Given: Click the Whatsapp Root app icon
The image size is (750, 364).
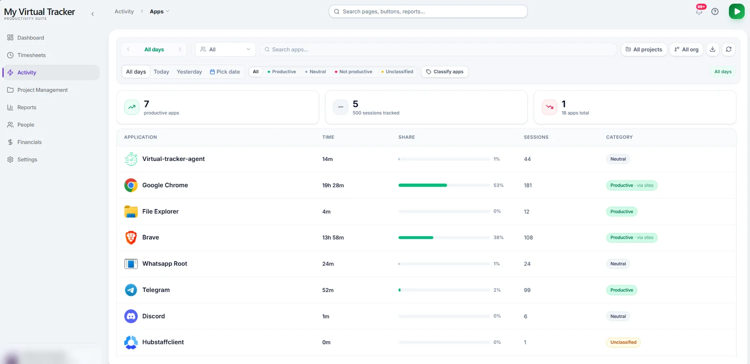Looking at the screenshot, I should (131, 264).
